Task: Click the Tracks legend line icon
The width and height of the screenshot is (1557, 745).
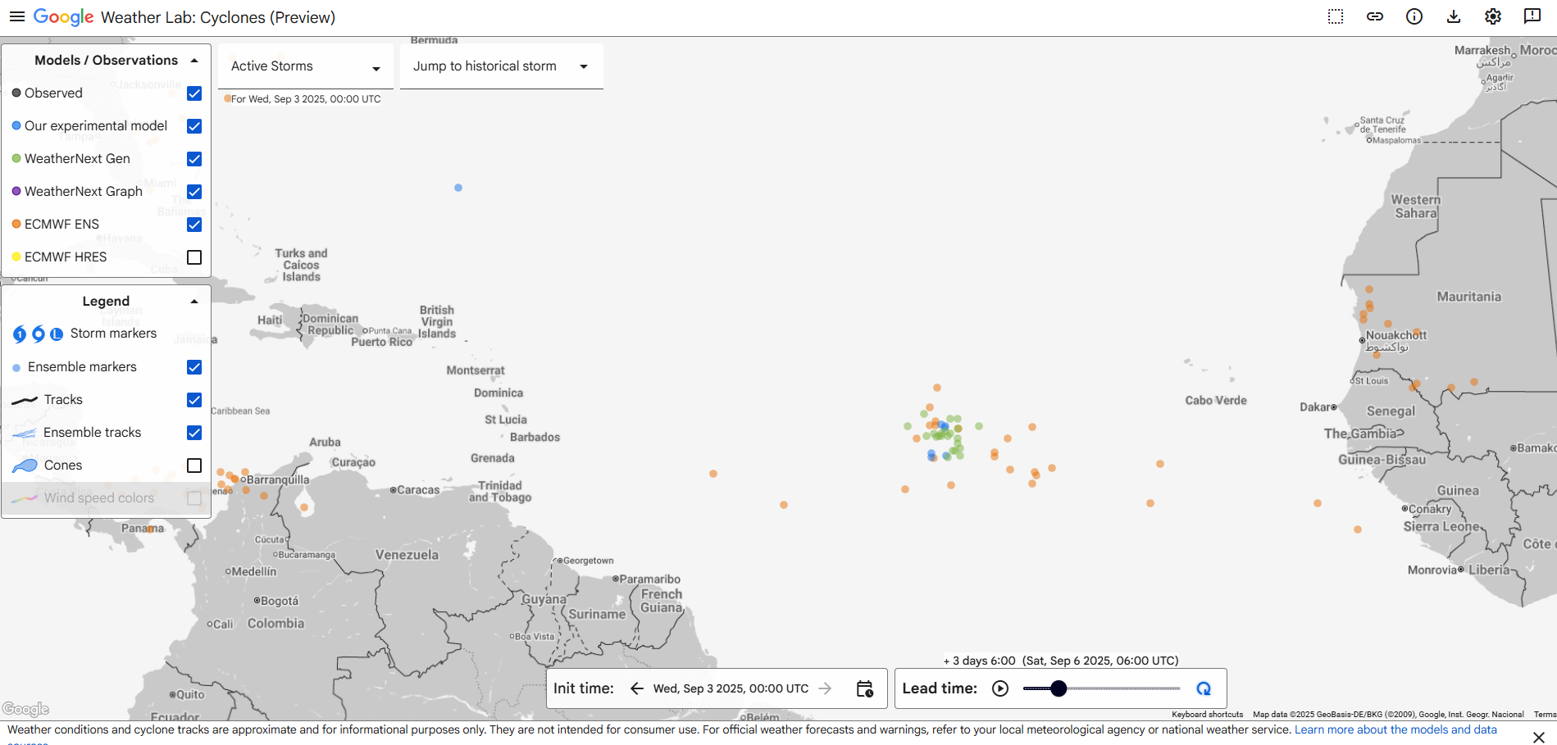Action: [25, 400]
